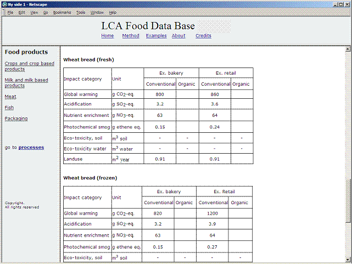The image size is (352, 264).
Task: Open the Credits link
Action: (203, 36)
